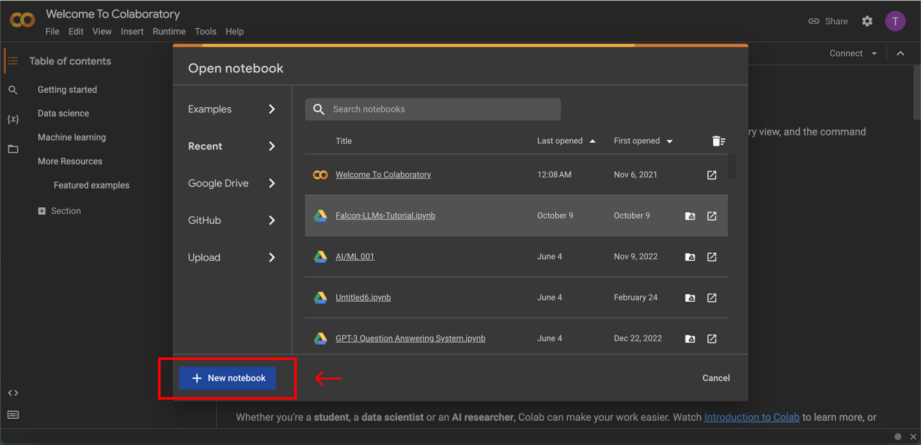Open the Falcon-LLMs-Tutorial.ipynb link

[386, 215]
